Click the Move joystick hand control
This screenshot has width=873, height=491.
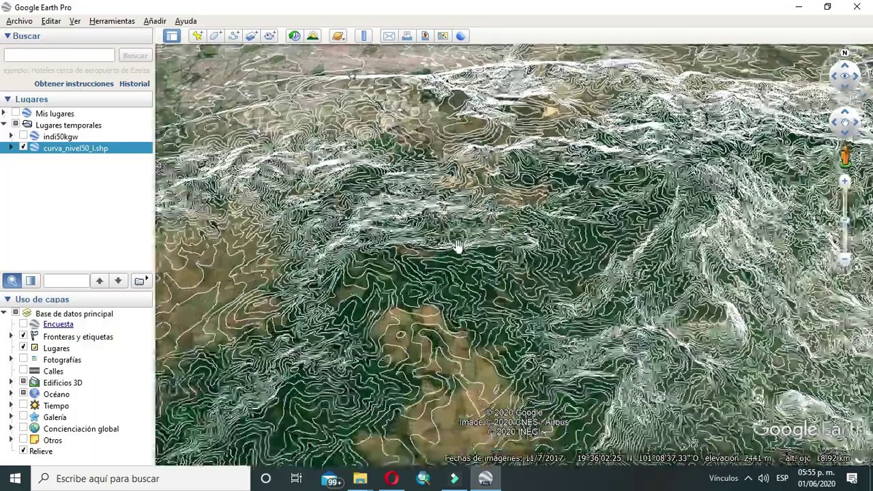845,123
